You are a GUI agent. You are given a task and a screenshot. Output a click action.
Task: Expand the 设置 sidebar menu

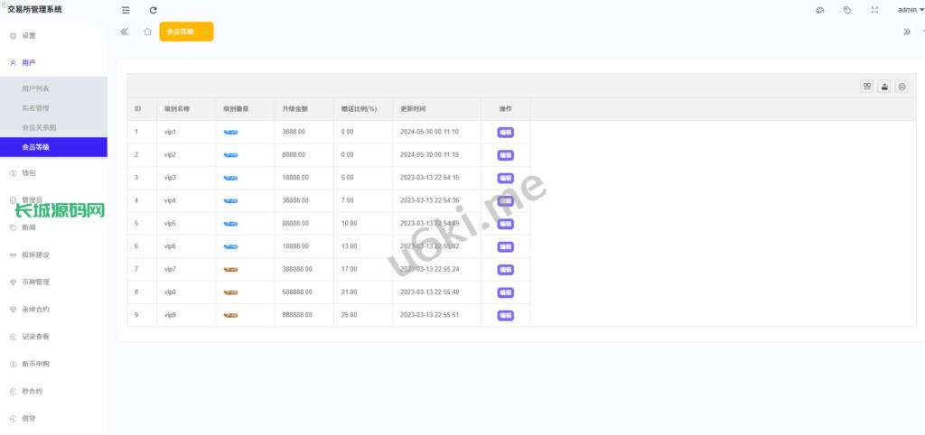point(29,36)
